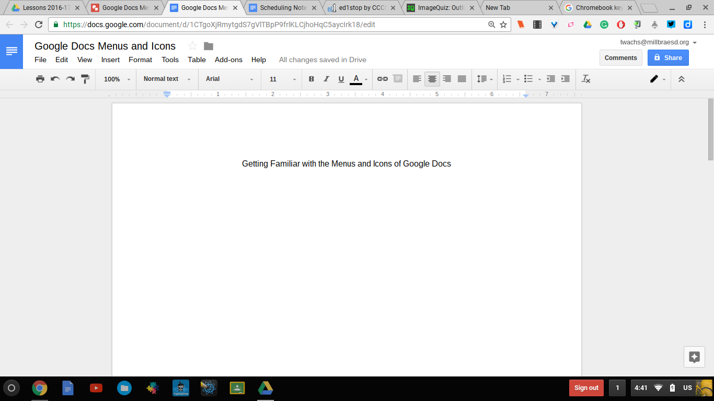Decrease the indent
The height and width of the screenshot is (401, 714).
click(551, 79)
